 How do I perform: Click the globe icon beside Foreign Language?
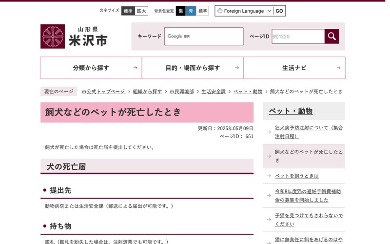(x=220, y=11)
